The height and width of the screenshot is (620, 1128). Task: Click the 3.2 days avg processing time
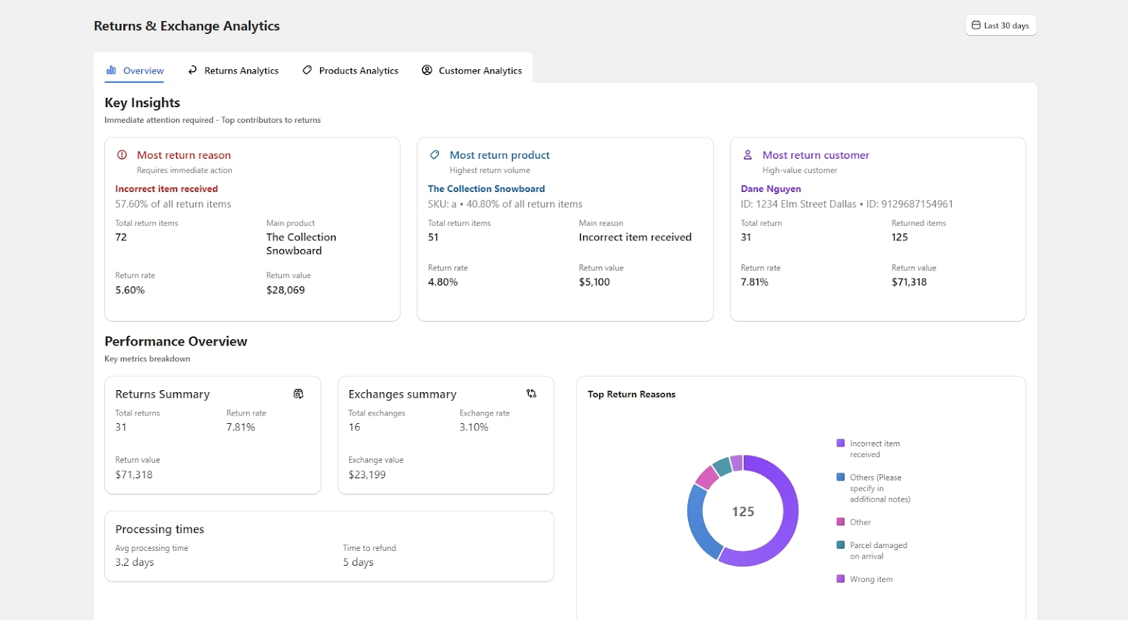point(135,562)
